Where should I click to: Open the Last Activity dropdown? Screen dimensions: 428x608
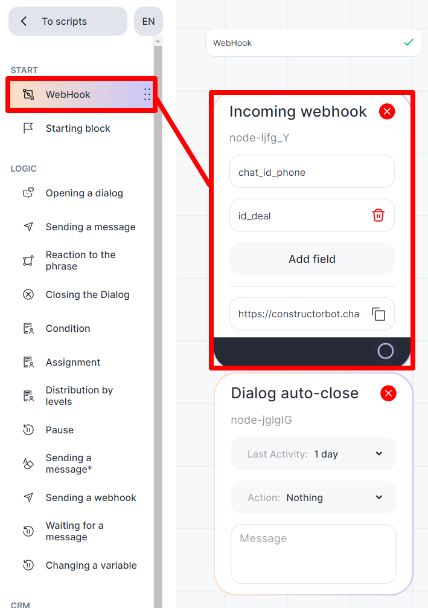(313, 454)
